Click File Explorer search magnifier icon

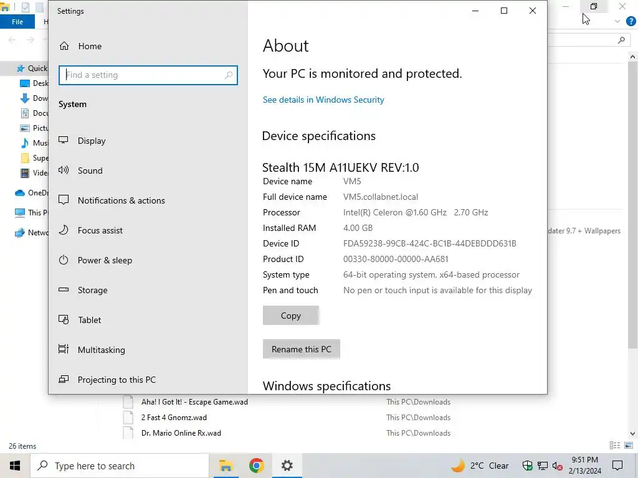coord(621,40)
